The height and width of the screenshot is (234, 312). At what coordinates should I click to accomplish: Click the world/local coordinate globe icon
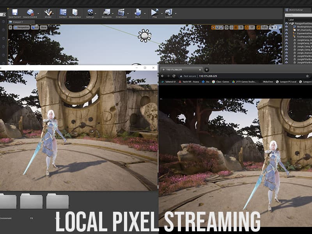tap(227, 27)
